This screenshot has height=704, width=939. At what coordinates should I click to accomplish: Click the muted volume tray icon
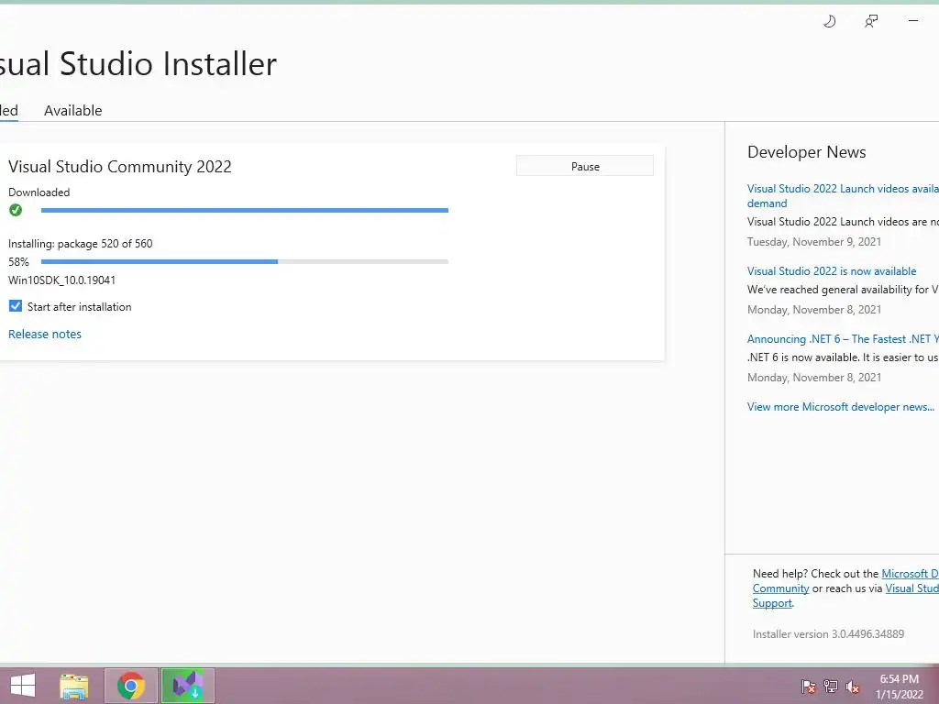(853, 687)
